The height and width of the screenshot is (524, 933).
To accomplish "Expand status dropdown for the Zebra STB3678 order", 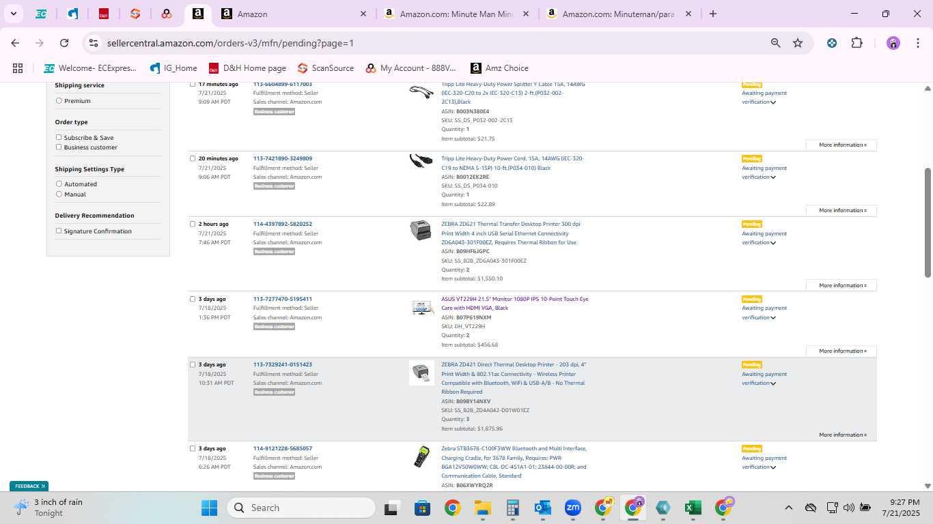I will pyautogui.click(x=773, y=467).
